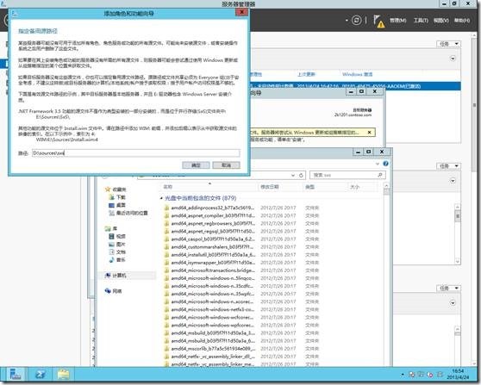Collapse the middle section chevron in Server Manager
This screenshot has width=481, height=385.
click(x=453, y=181)
